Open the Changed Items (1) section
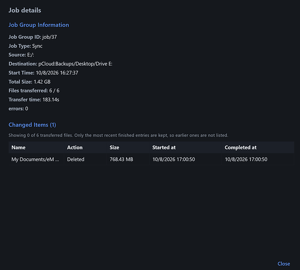The width and height of the screenshot is (300, 270). click(32, 125)
